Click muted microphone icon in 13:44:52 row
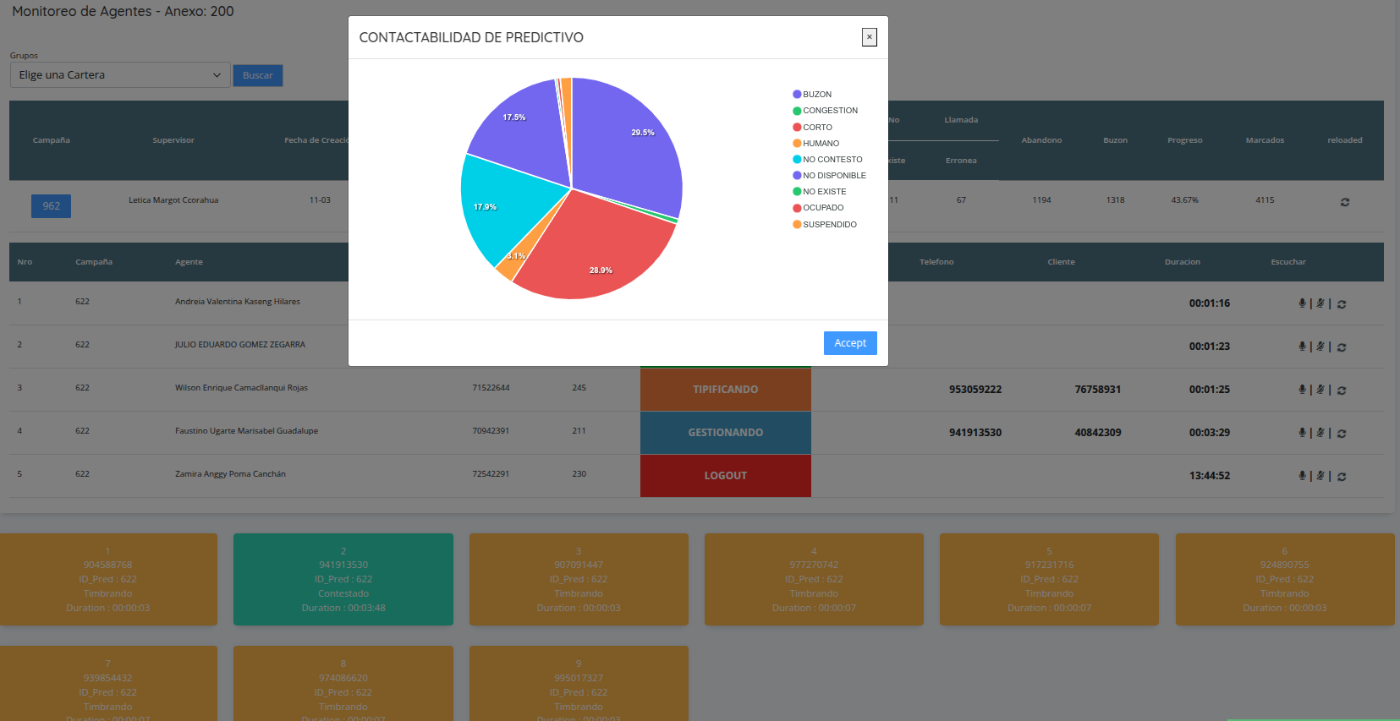Screen dimensions: 1400x721 tap(1320, 476)
